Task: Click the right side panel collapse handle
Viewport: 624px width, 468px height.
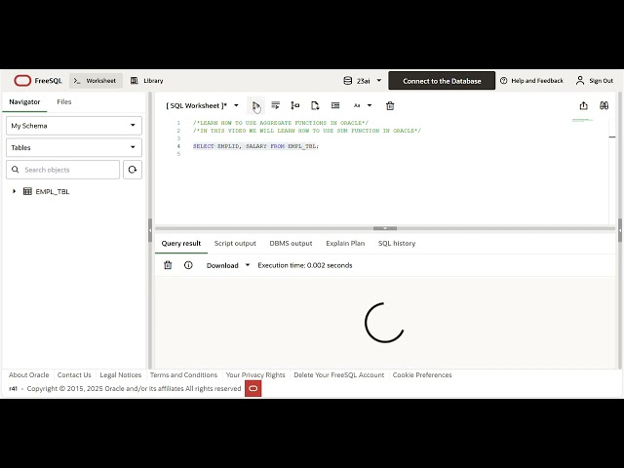Action: (x=620, y=230)
